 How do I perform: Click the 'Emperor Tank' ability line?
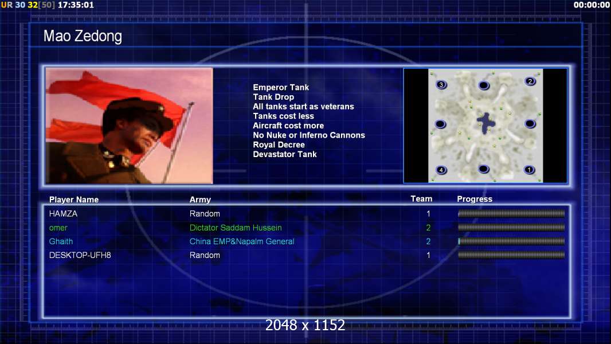(x=281, y=87)
